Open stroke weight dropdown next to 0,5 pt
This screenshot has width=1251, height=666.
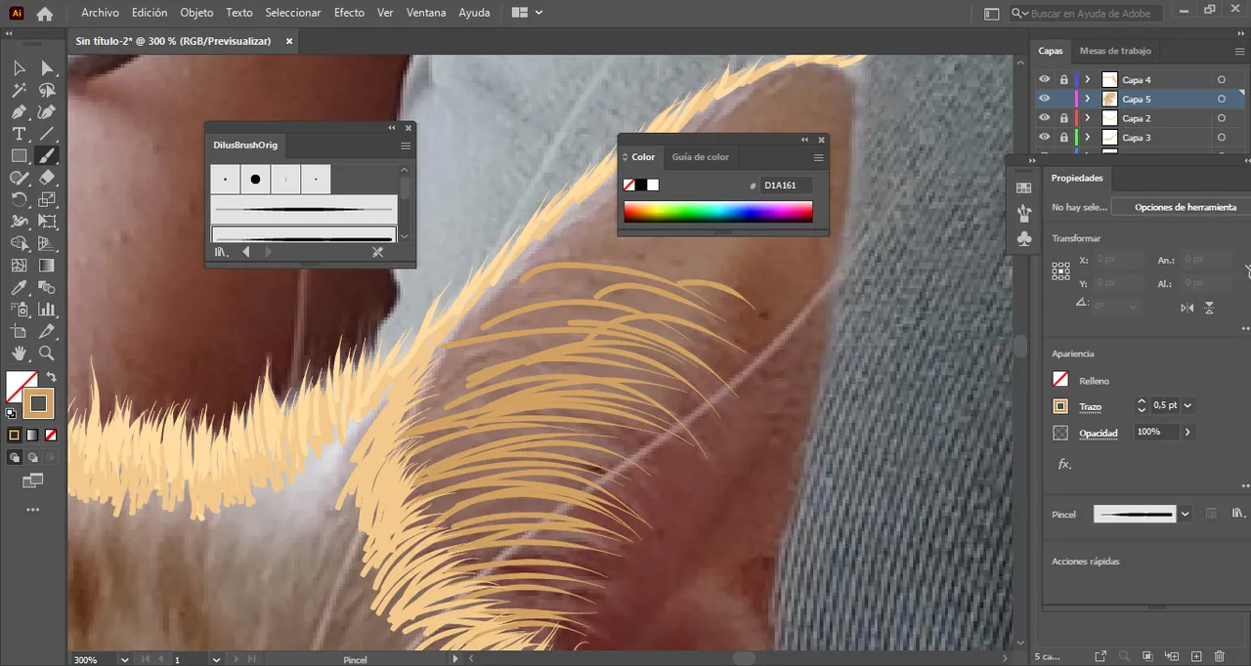(x=1187, y=405)
